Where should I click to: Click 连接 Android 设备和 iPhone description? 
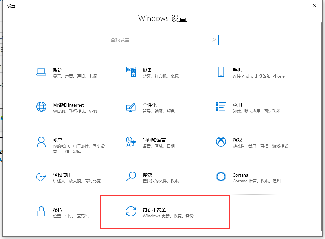(x=258, y=76)
